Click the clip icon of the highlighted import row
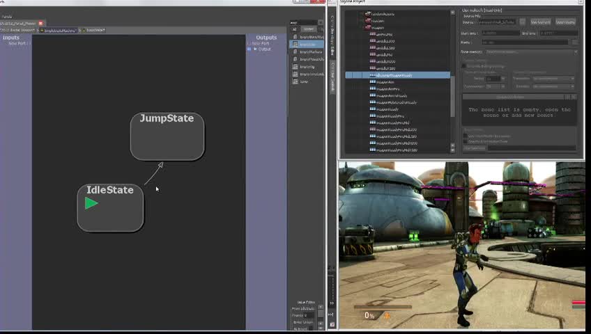Viewport: 591px width, 334px height. point(372,75)
